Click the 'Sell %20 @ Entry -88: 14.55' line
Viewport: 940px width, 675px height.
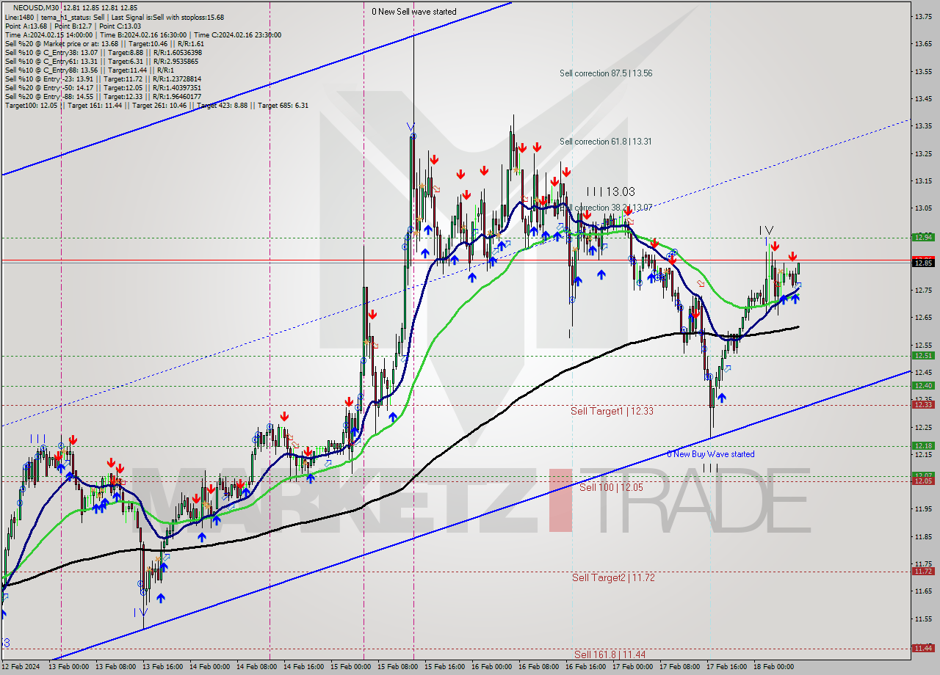tap(103, 96)
